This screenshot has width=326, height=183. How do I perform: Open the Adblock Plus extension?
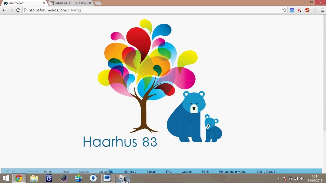(x=307, y=10)
